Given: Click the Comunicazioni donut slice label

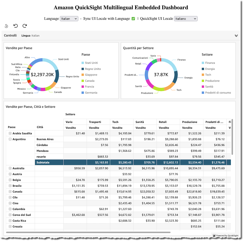Looking at the screenshot, I should 140,58.
